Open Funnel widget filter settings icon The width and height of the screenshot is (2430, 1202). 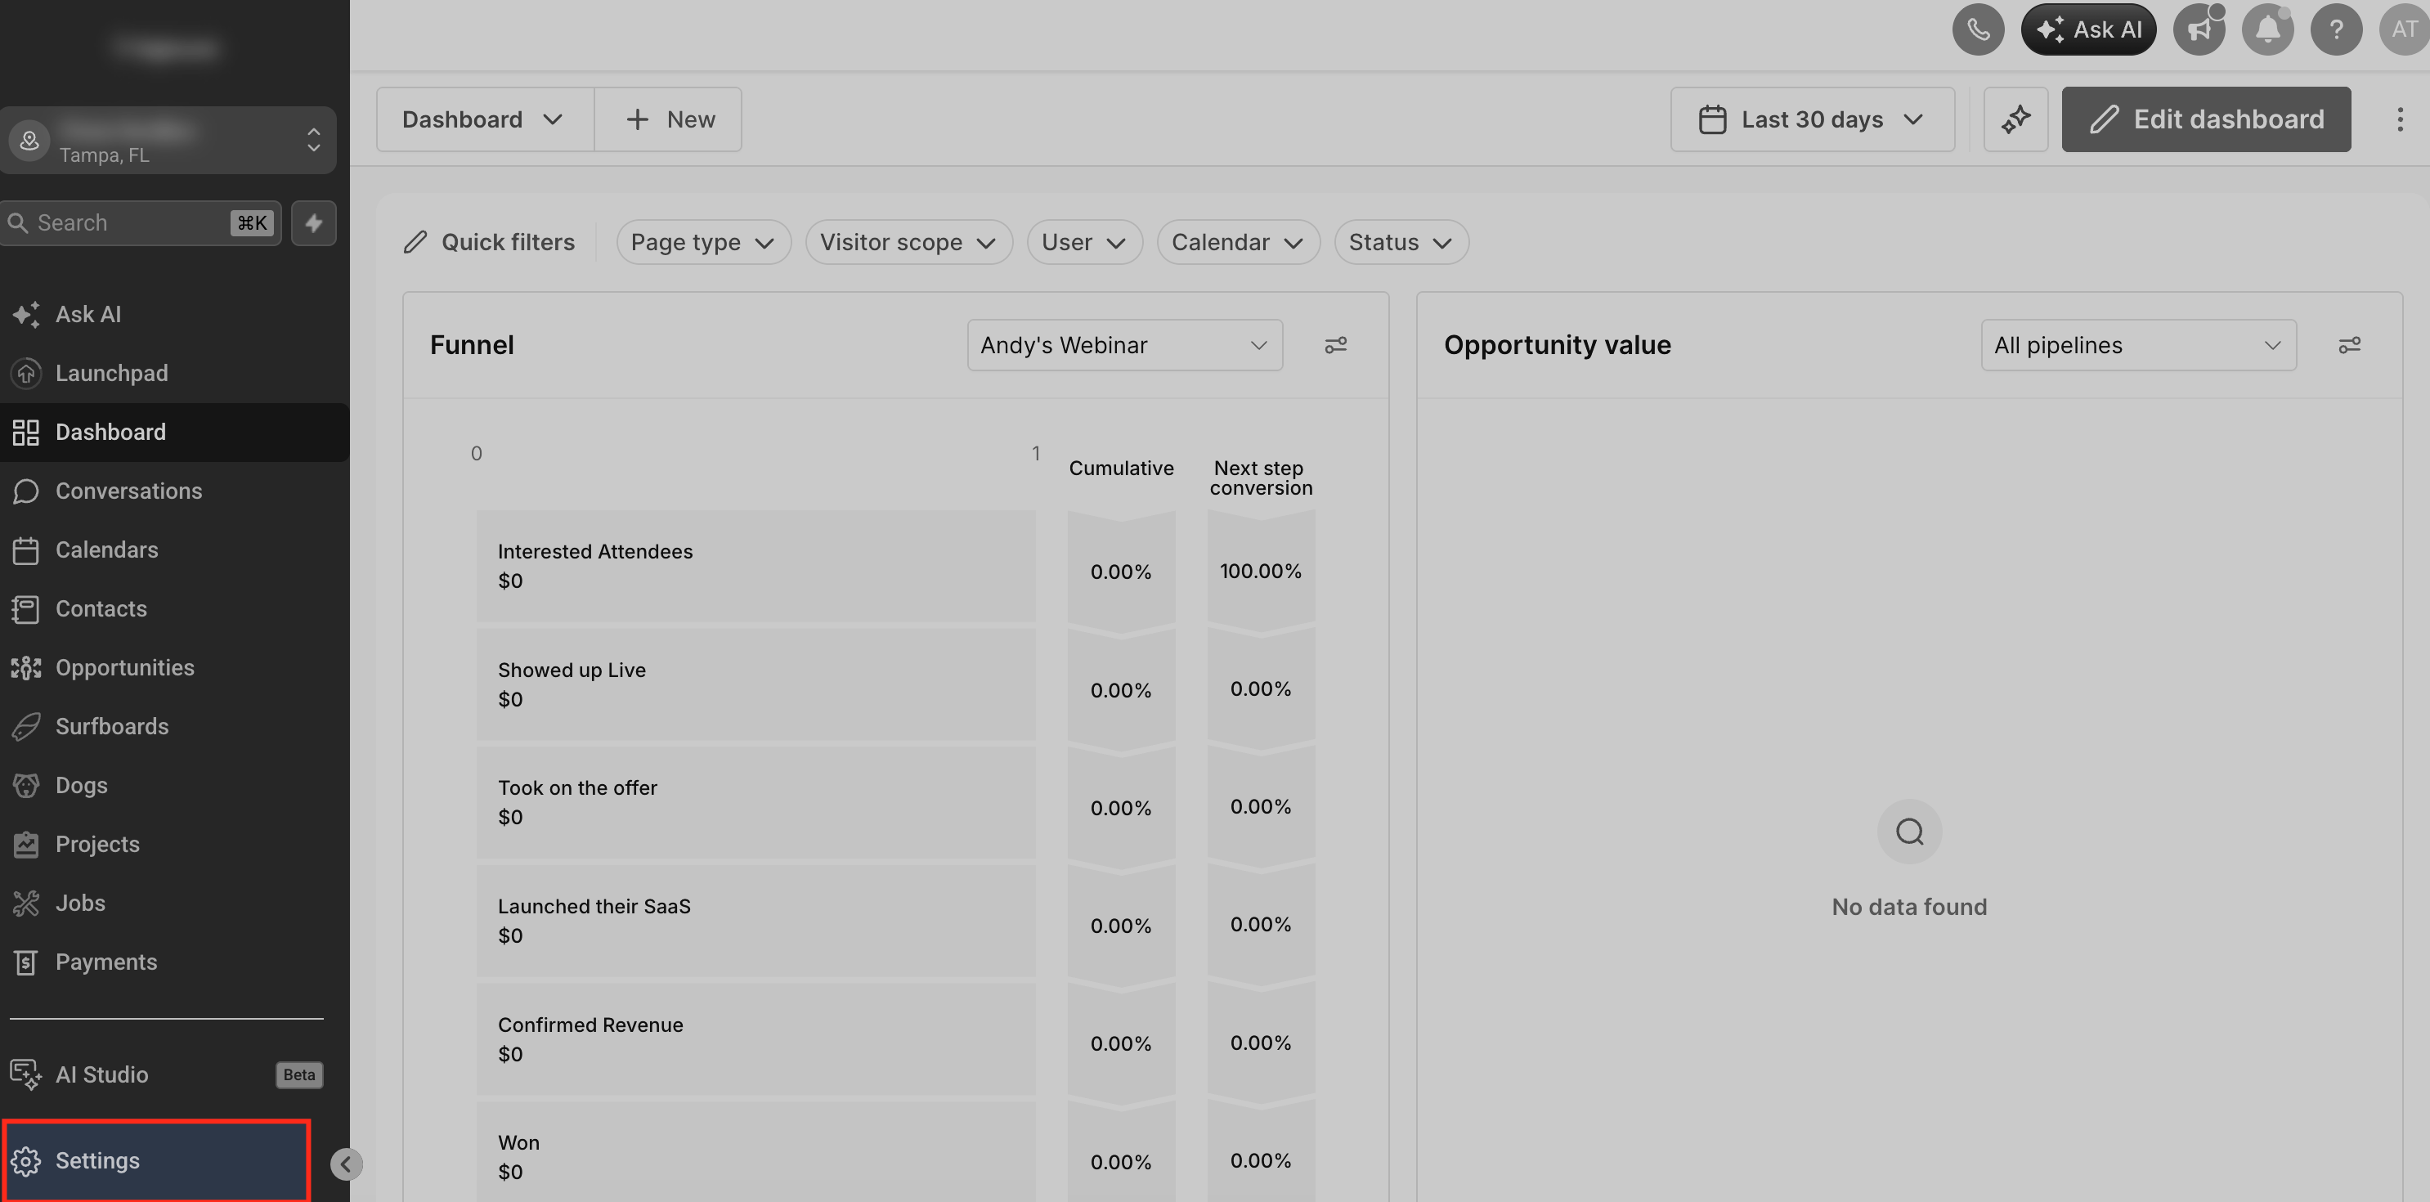pyautogui.click(x=1336, y=345)
